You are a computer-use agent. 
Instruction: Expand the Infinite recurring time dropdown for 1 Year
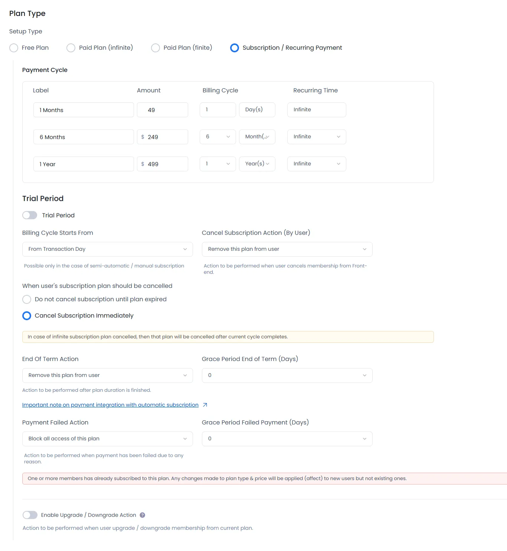point(316,164)
